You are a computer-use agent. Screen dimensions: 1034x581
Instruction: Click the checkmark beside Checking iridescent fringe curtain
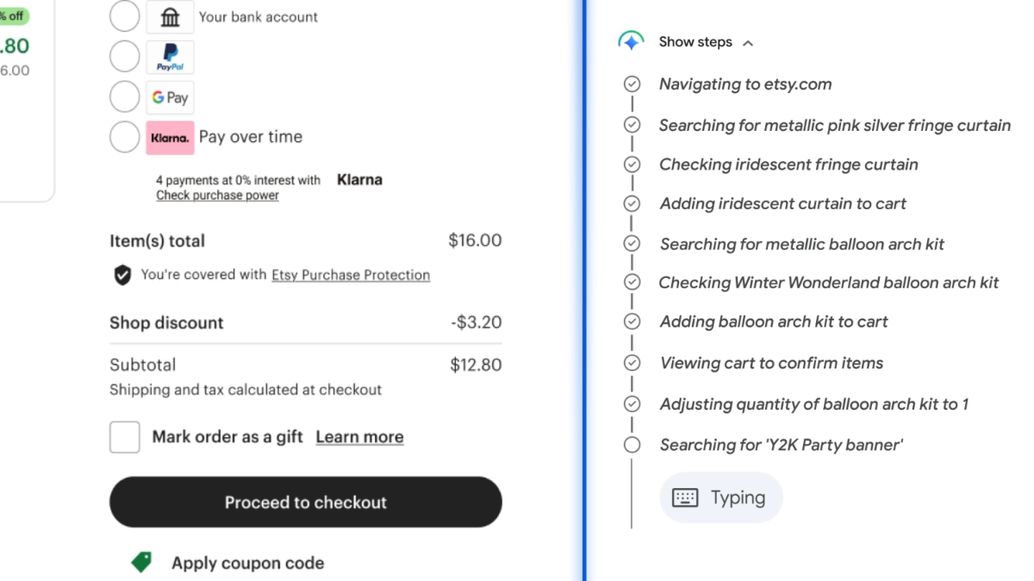click(x=632, y=164)
